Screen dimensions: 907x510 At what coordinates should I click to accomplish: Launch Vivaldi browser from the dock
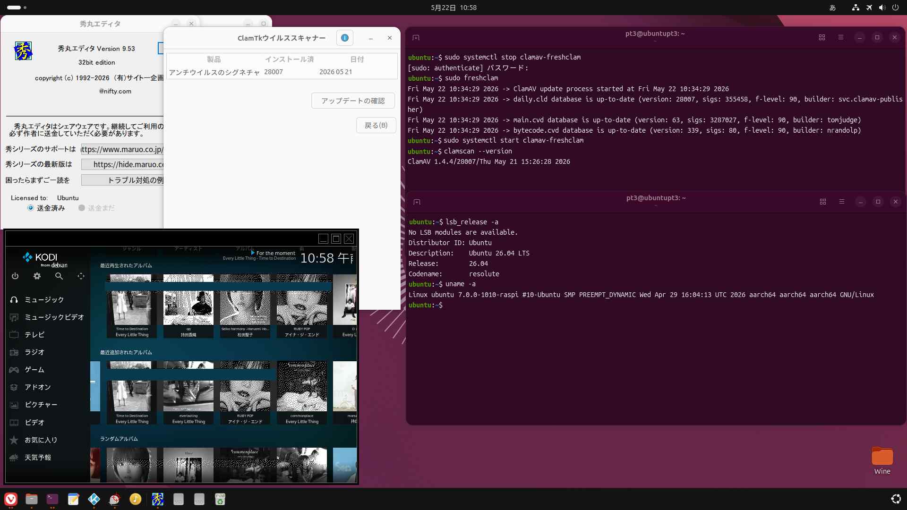[11, 499]
